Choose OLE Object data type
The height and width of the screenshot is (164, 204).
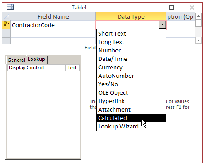131,93
